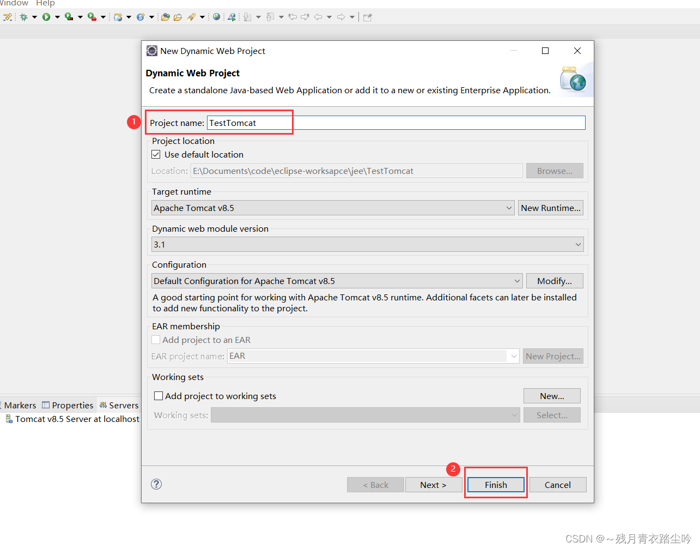Viewport: 700px width, 549px height.
Task: Open the Configuration dropdown list
Action: tap(337, 281)
